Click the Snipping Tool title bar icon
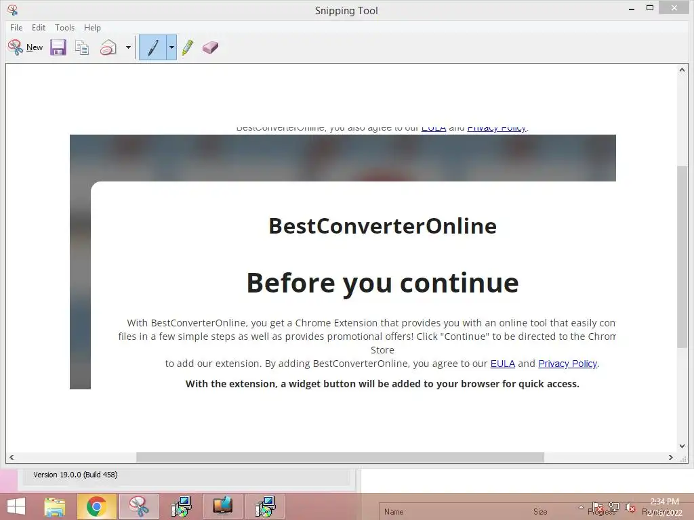This screenshot has height=520, width=694. pos(12,9)
